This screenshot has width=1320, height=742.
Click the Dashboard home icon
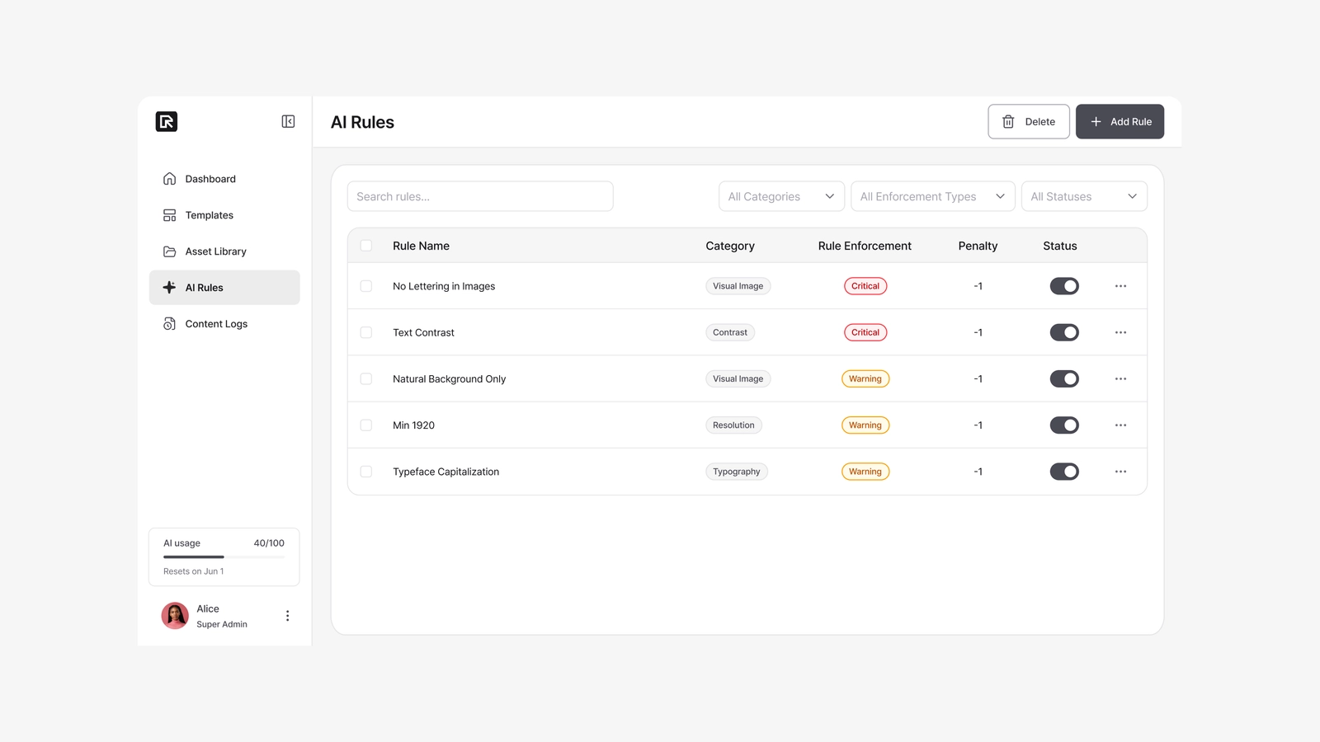(169, 179)
